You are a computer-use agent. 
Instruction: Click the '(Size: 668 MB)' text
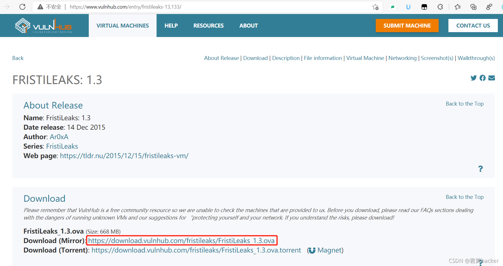(x=103, y=232)
